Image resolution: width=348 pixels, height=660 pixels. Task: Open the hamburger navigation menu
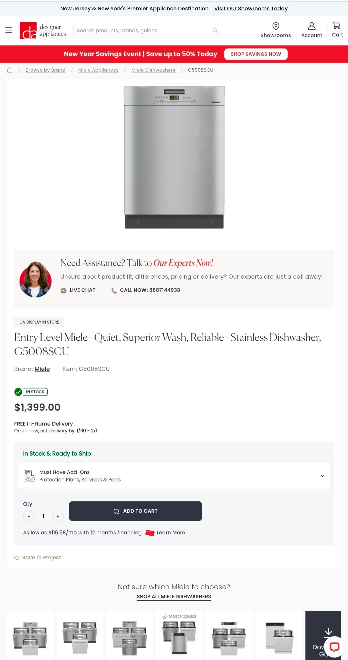(9, 30)
